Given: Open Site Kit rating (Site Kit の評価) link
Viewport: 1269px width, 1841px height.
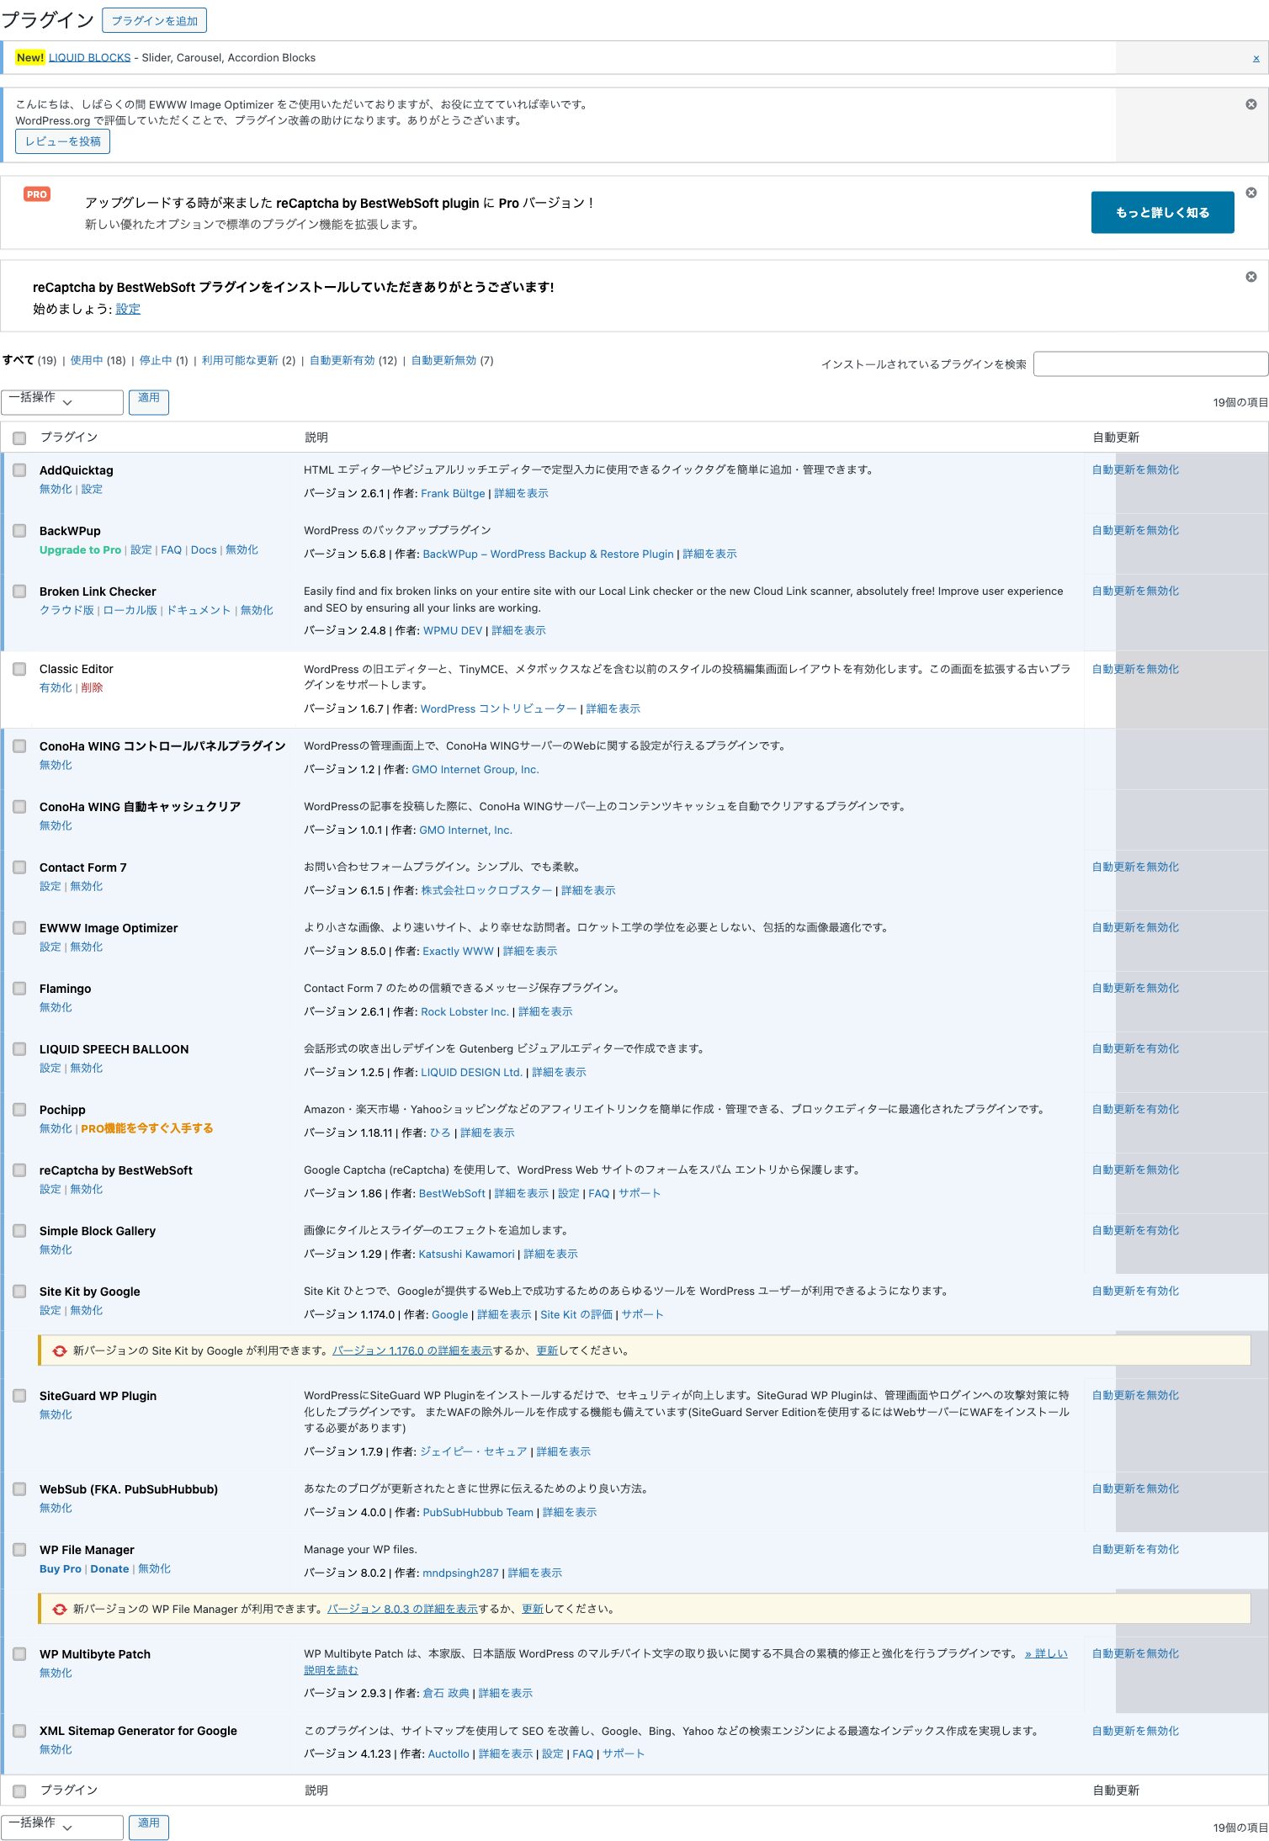Looking at the screenshot, I should 576,1314.
